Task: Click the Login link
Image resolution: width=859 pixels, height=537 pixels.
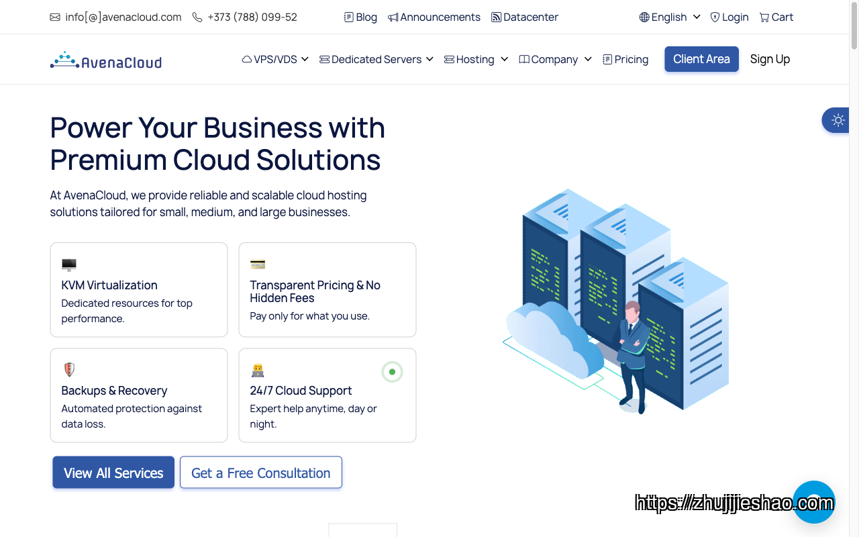Action: 735,17
